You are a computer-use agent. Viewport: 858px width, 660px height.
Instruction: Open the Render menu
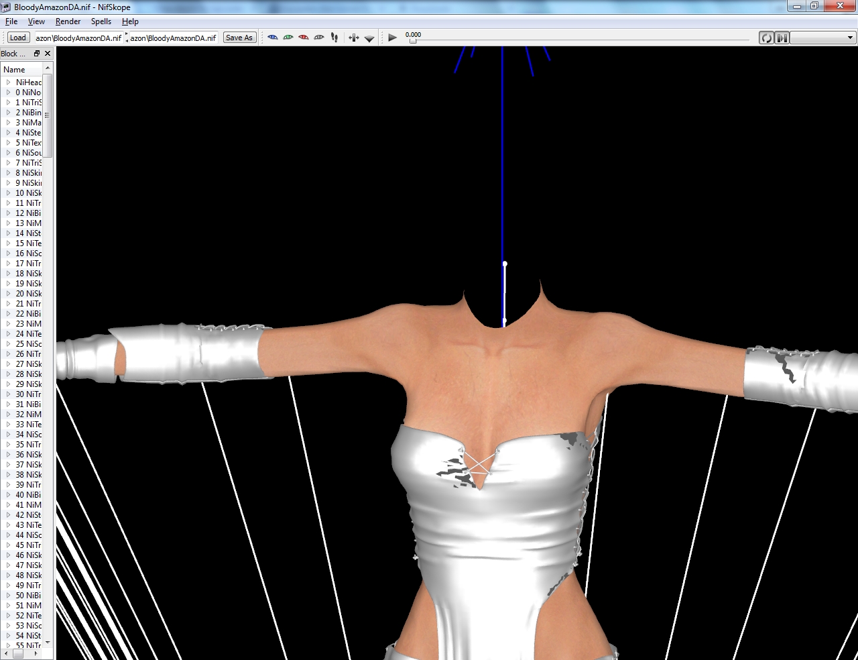pyautogui.click(x=68, y=21)
